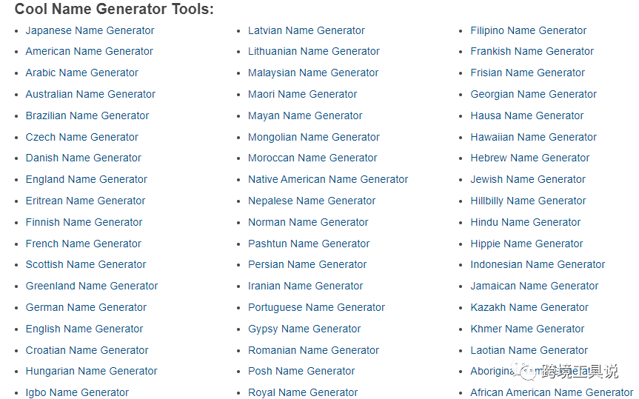The height and width of the screenshot is (399, 639).
Task: Open the Jamaican Name Generator link
Action: point(534,286)
